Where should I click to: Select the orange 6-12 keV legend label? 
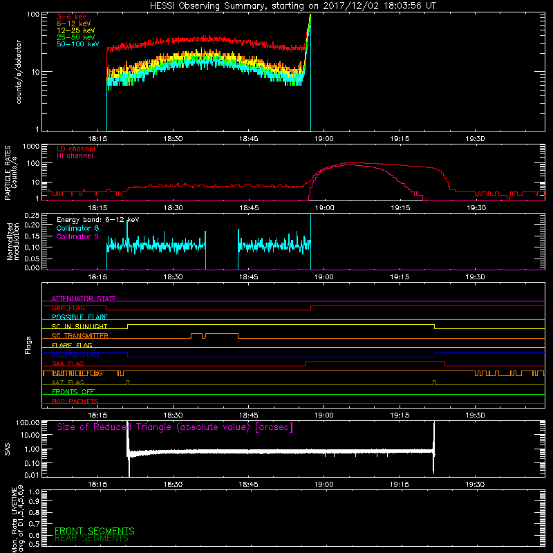click(74, 24)
